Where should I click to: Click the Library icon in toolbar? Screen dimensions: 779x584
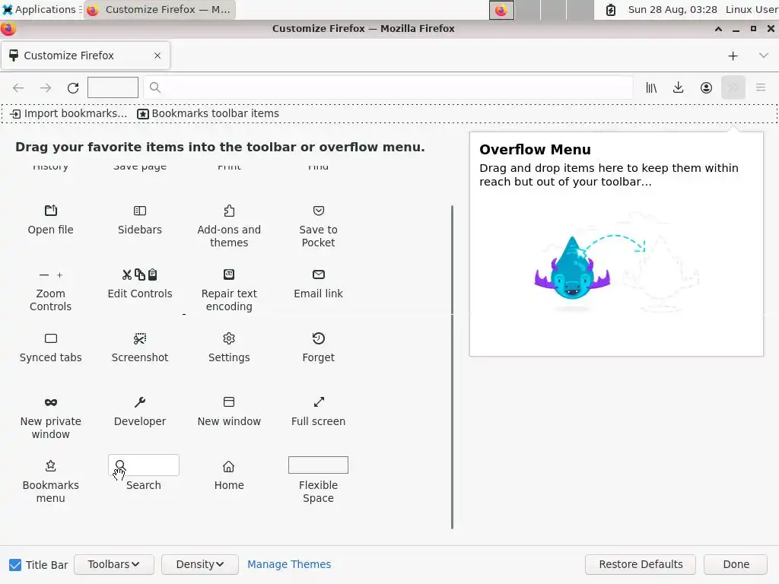(651, 88)
